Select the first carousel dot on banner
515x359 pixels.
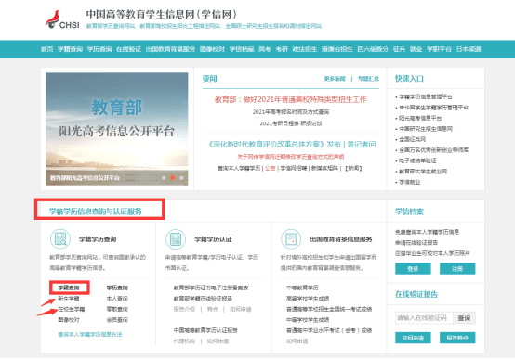tap(164, 178)
